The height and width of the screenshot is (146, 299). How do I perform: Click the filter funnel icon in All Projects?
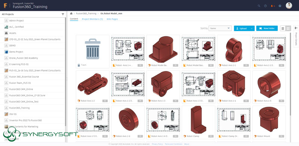point(63,14)
